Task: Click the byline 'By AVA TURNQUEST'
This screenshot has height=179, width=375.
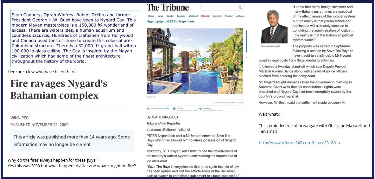Action: (x=162, y=117)
